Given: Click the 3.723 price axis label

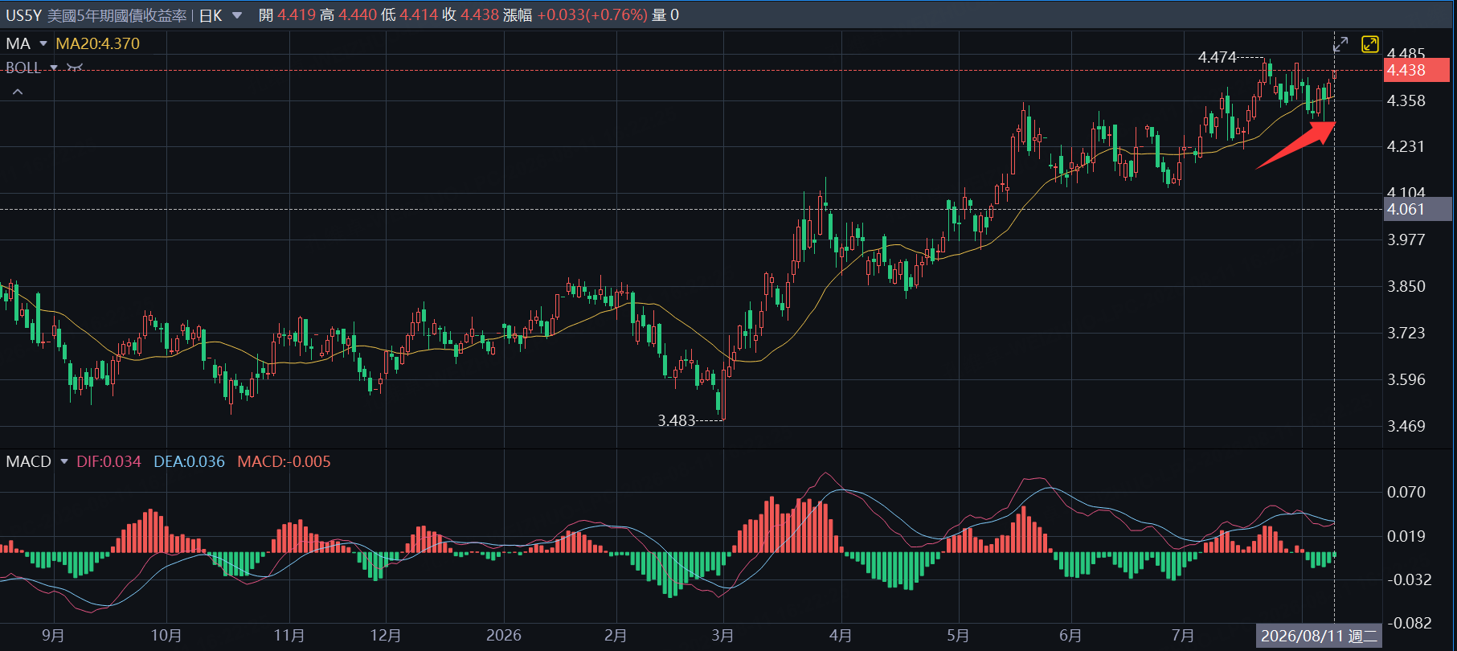Looking at the screenshot, I should (x=1406, y=333).
